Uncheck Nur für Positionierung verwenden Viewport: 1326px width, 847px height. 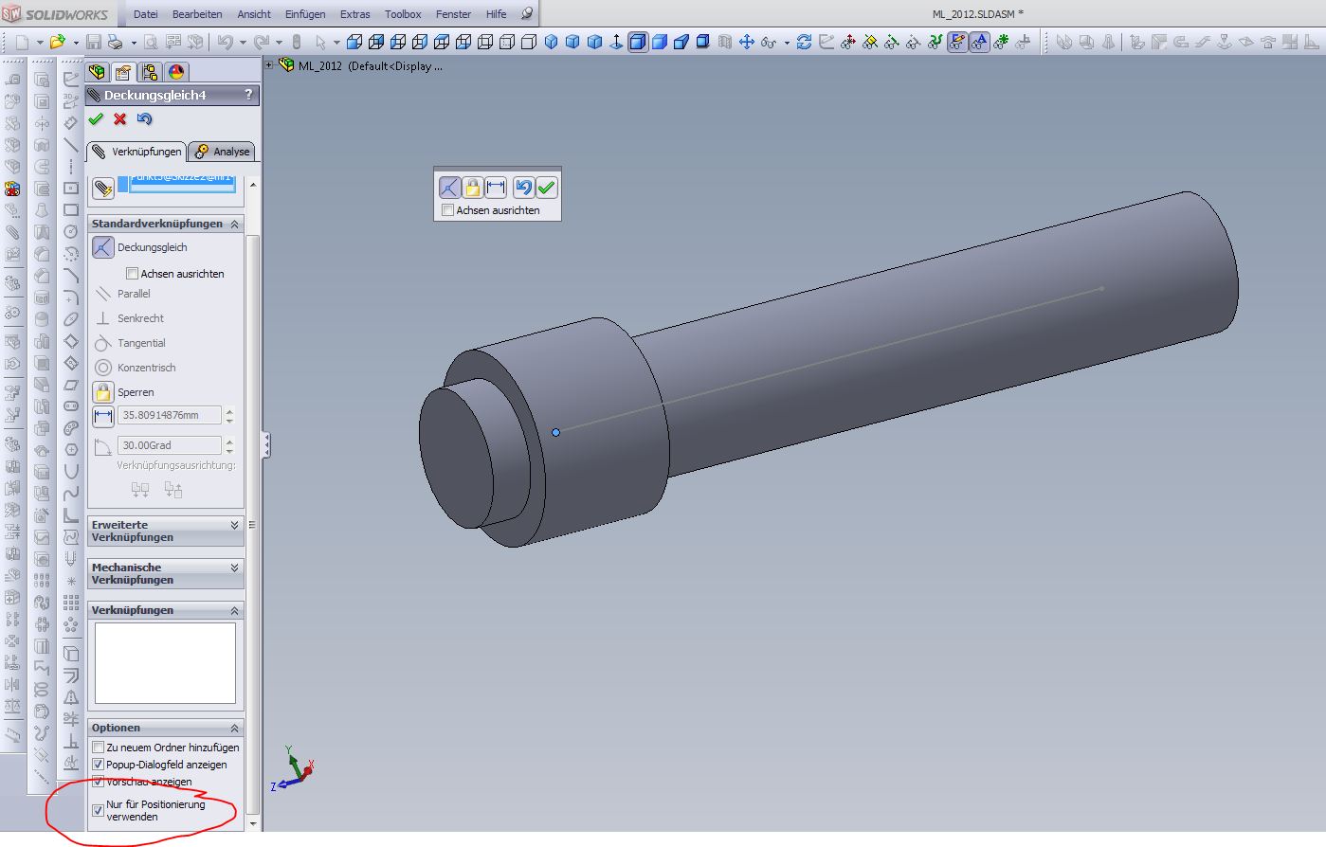[98, 811]
